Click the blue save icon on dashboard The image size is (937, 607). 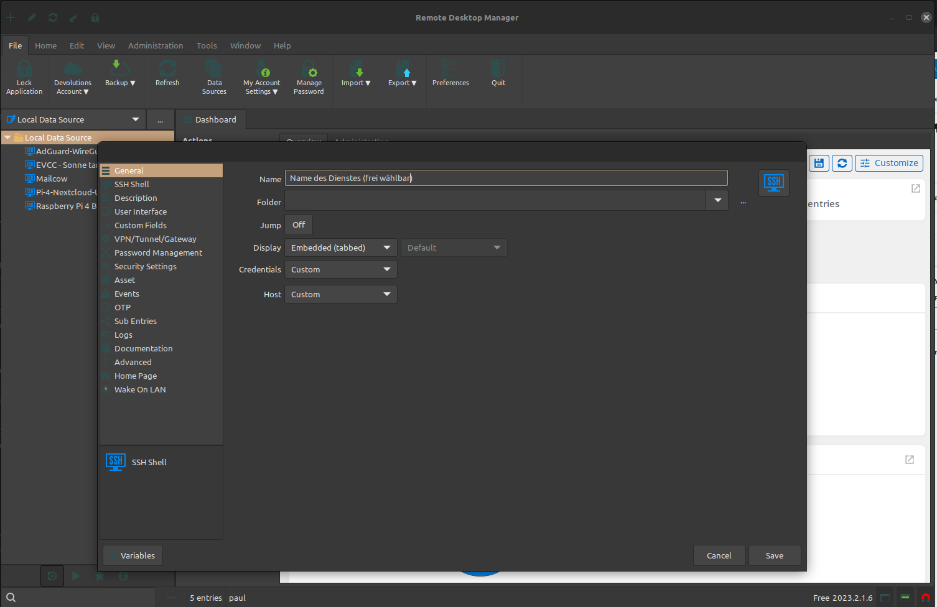pyautogui.click(x=819, y=163)
